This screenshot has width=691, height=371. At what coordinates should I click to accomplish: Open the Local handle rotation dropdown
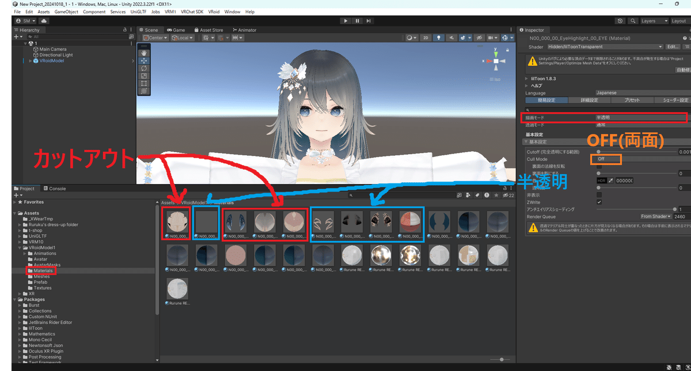click(183, 38)
